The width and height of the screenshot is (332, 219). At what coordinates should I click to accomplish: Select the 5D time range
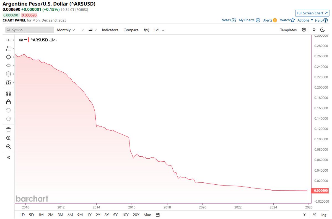click(x=32, y=215)
